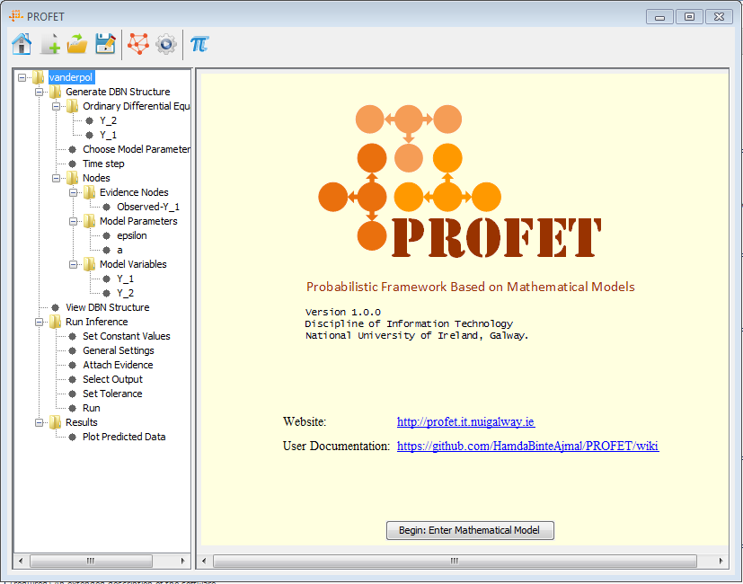The width and height of the screenshot is (743, 584).
Task: Create a new project file icon
Action: tap(49, 43)
